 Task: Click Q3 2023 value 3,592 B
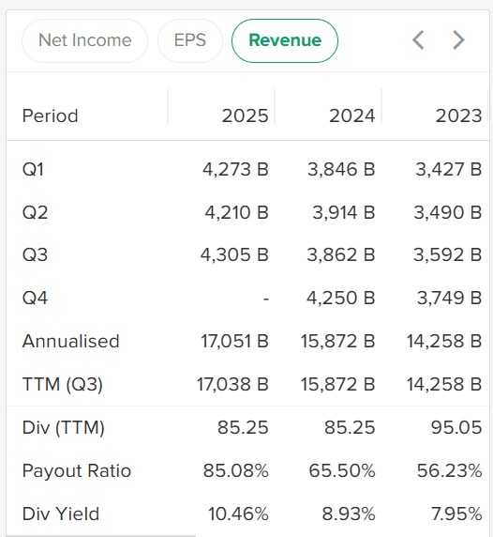(x=448, y=255)
